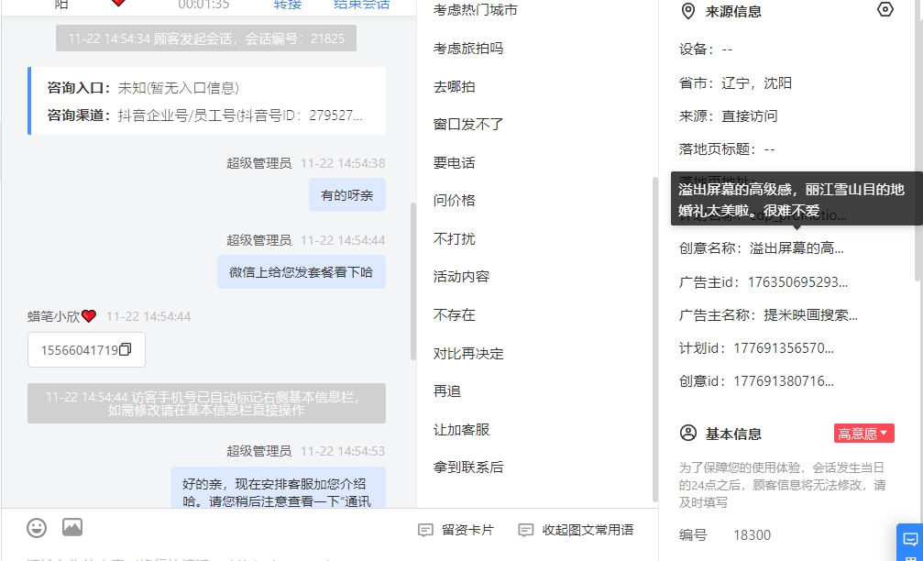Select quick reply 考虑旅拍吗
The image size is (923, 561).
pos(468,49)
